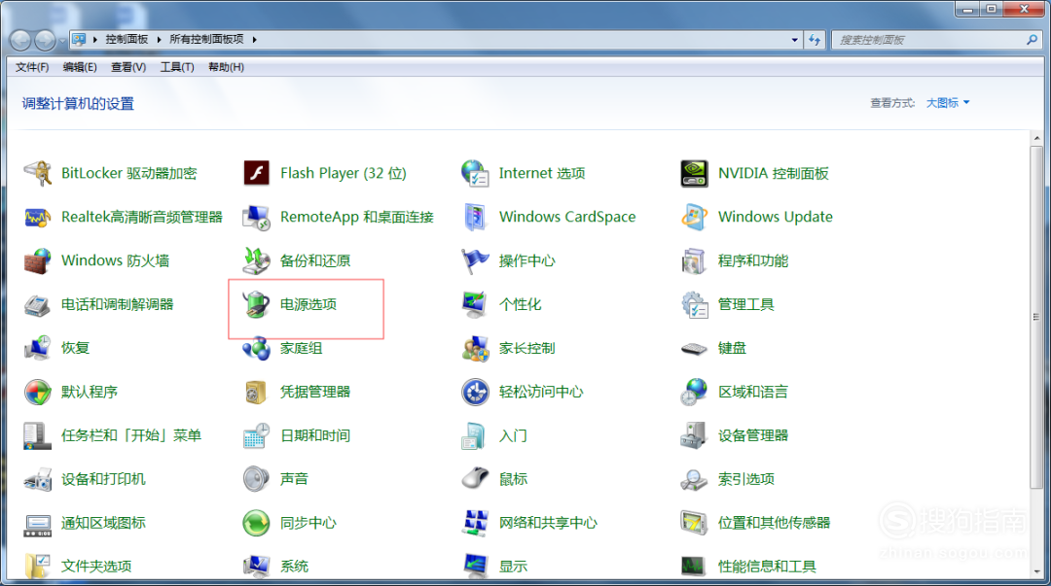Click the 控制面板 breadcrumb segment
1051x586 pixels.
pos(127,40)
